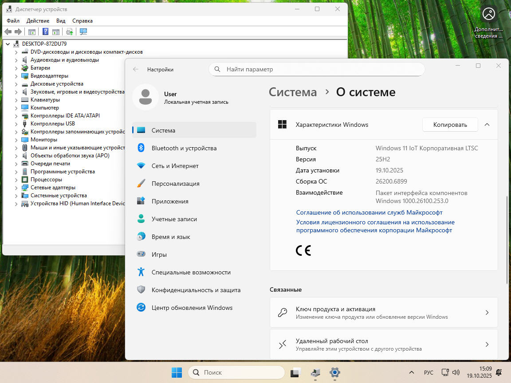The image size is (511, 383).
Task: Click the Help icon in Device Manager toolbar
Action: (x=45, y=31)
